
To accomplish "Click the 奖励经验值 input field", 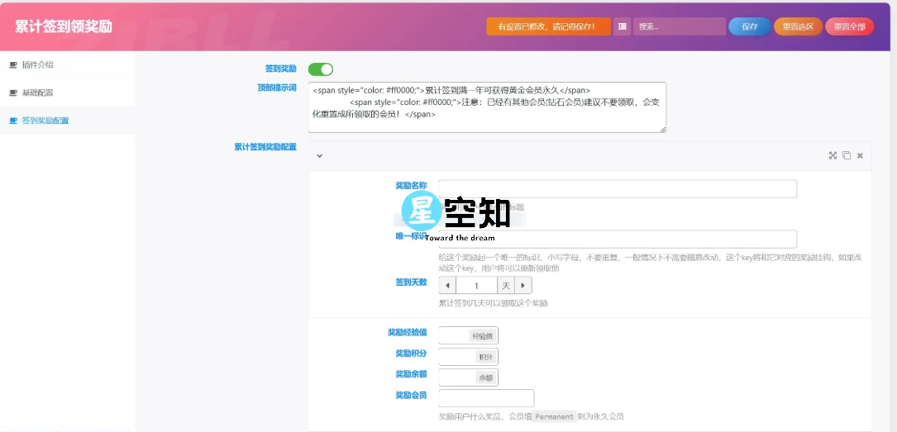I will tap(454, 335).
